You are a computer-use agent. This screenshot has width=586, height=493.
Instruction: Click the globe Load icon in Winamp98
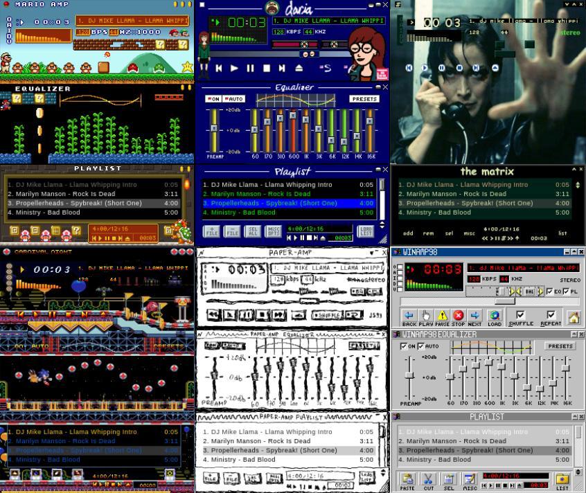(495, 317)
